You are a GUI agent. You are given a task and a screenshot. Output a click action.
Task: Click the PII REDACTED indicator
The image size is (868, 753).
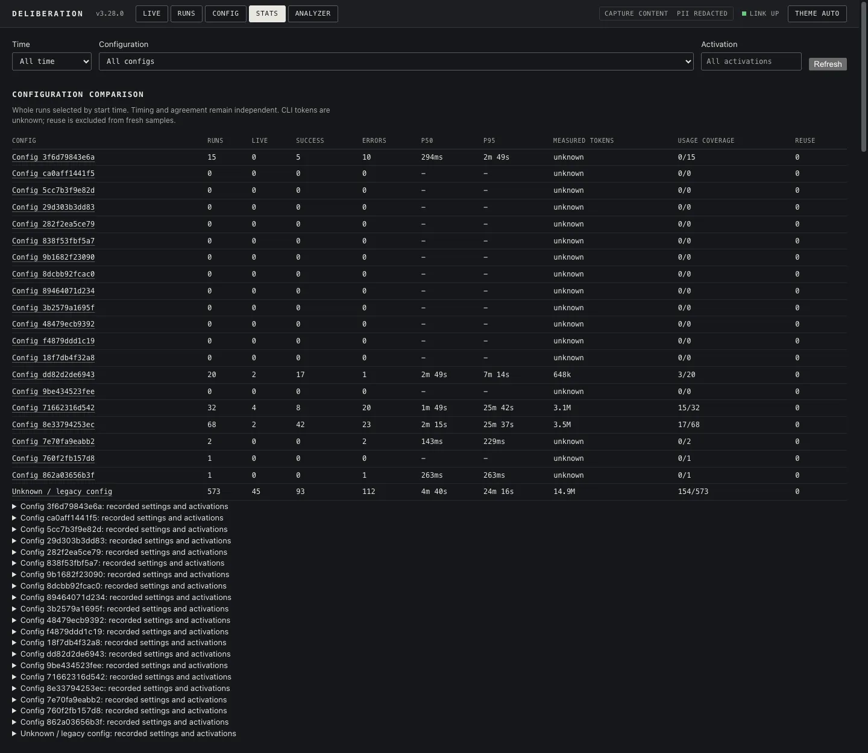click(702, 14)
